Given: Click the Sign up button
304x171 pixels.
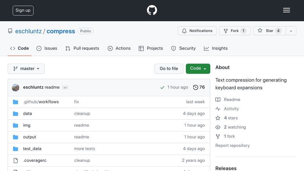Looking at the screenshot, I should click(x=23, y=10).
